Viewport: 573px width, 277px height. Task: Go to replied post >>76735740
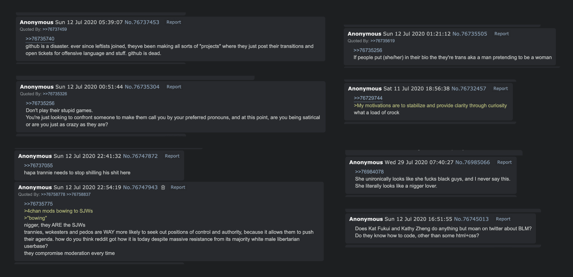40,39
